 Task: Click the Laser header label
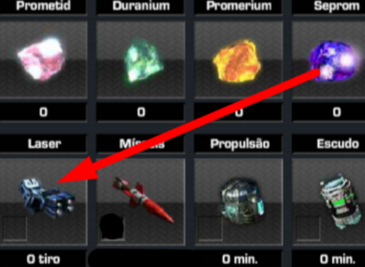(x=43, y=144)
